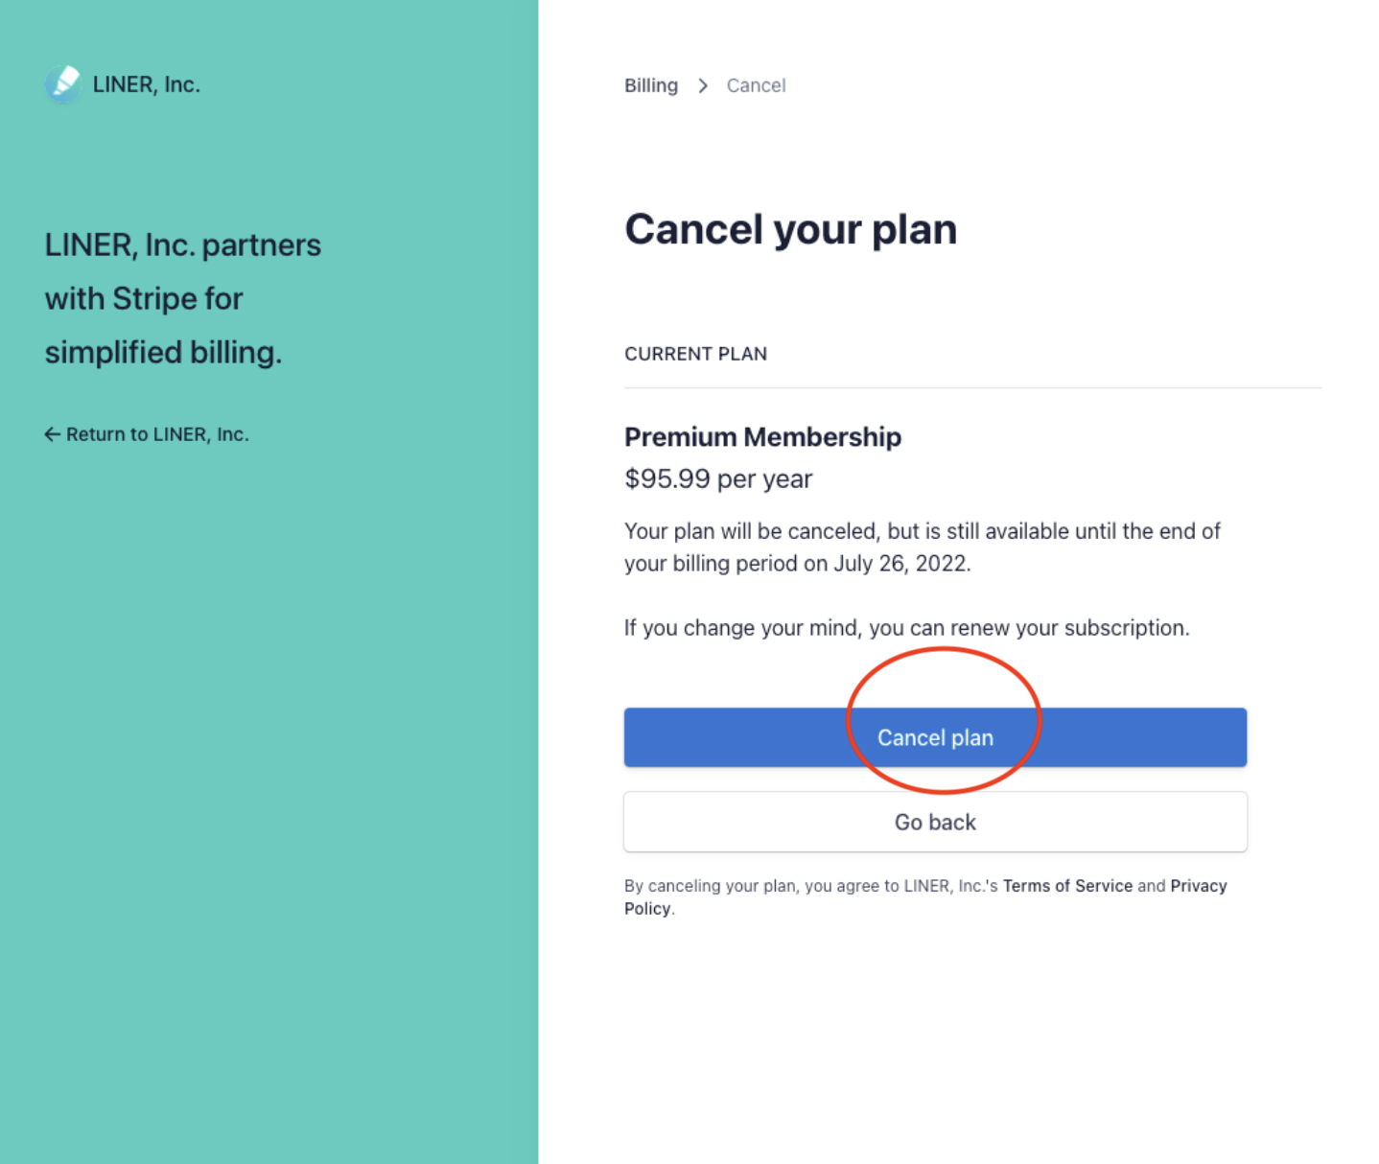Confirm with the blue Cancel plan button
Image resolution: width=1379 pixels, height=1164 pixels.
[935, 737]
